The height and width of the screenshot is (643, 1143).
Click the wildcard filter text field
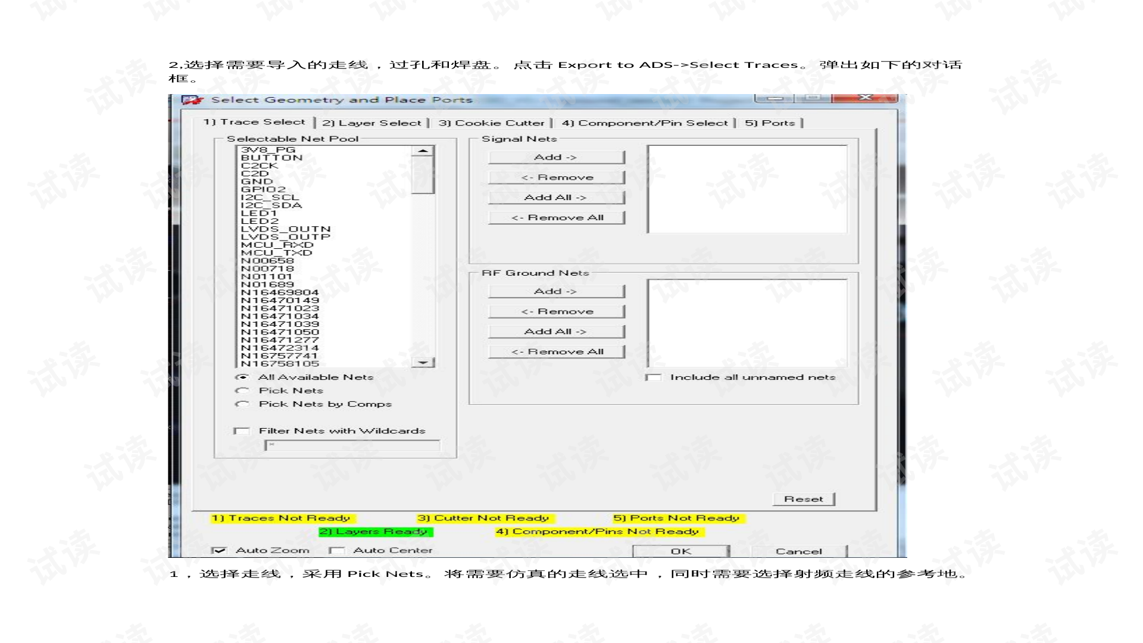coord(352,445)
